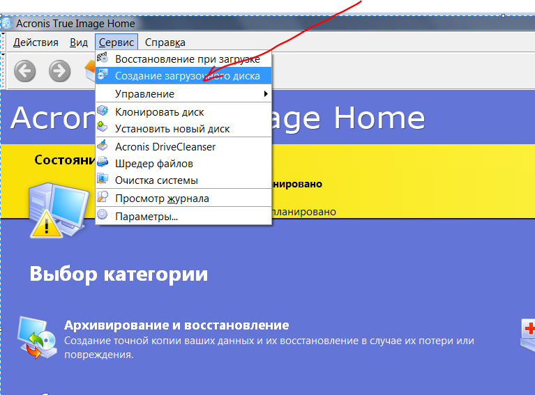
Task: Click the Установить новый диск icon
Action: 103,127
